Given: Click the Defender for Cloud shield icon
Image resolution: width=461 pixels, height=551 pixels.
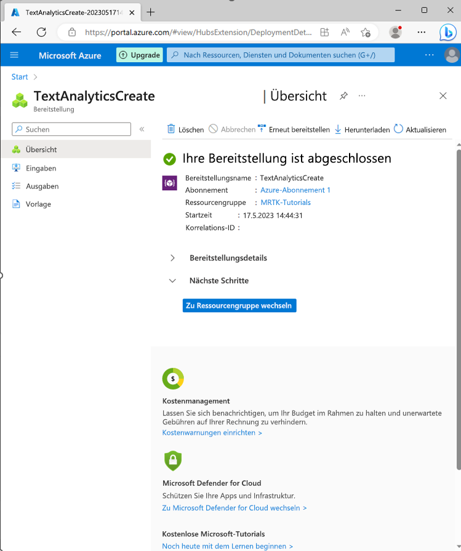Looking at the screenshot, I should (x=173, y=461).
